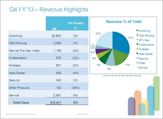
Task: Click the rounding footnote below the chart
Action: coord(122,76)
